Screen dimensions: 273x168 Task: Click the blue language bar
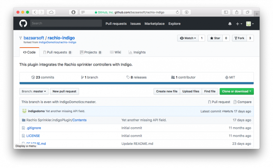[136, 83]
